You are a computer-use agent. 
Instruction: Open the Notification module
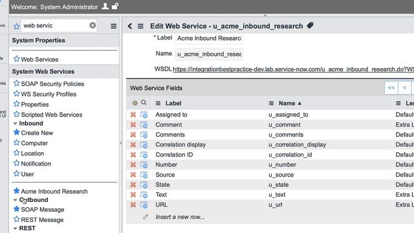[x=36, y=164]
